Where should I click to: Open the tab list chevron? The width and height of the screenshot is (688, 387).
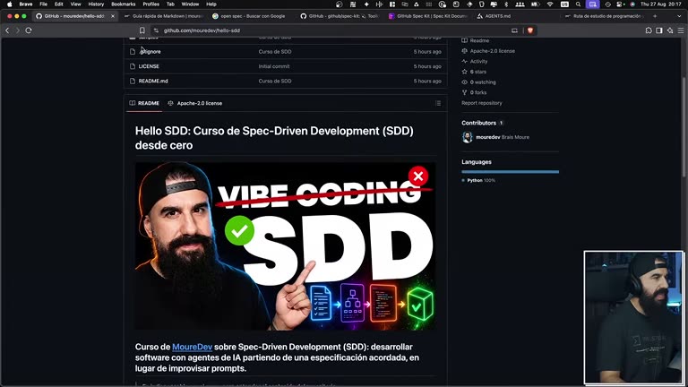pos(679,16)
